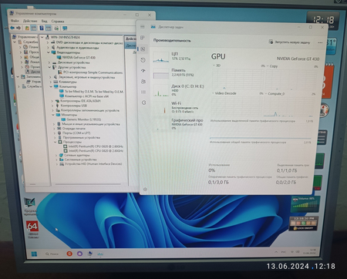Open Task Manager hamburger navigation menu
Screen dimensions: 347x279
tap(143, 27)
